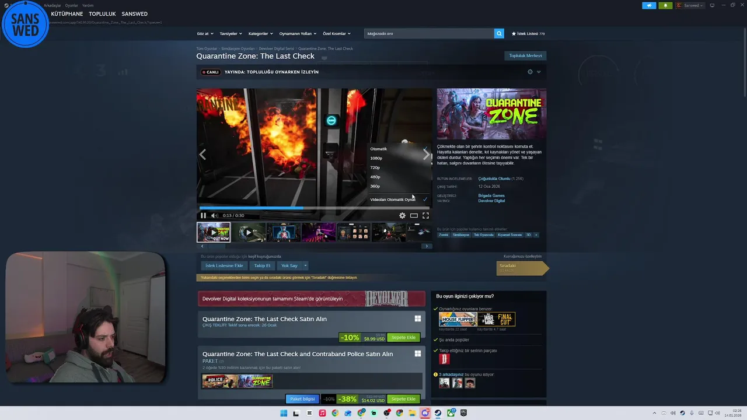The width and height of the screenshot is (747, 420).
Task: Open 'Brigada Games' developer link
Action: (491, 195)
